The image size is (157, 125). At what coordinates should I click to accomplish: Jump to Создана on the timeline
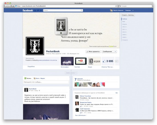click(x=125, y=40)
